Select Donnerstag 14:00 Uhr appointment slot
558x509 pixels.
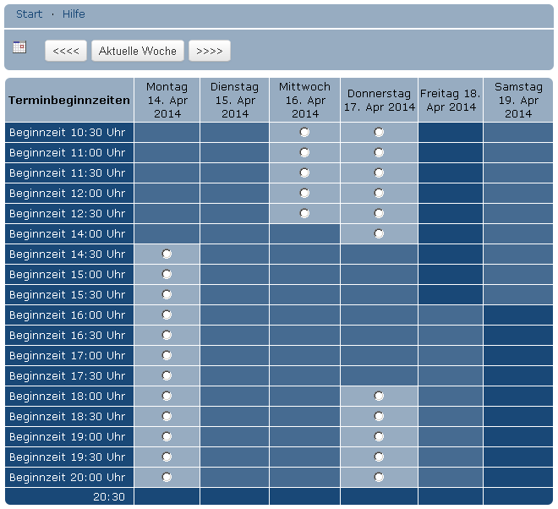coord(379,234)
